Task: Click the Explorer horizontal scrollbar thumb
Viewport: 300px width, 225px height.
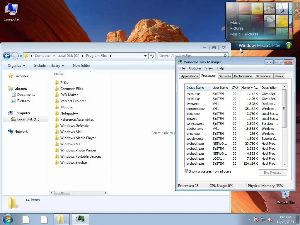Action: point(62,193)
